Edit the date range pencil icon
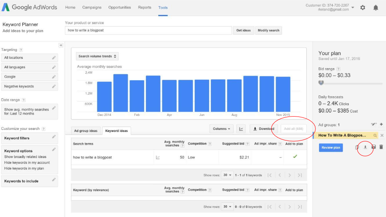386x217 pixels. pyautogui.click(x=54, y=108)
